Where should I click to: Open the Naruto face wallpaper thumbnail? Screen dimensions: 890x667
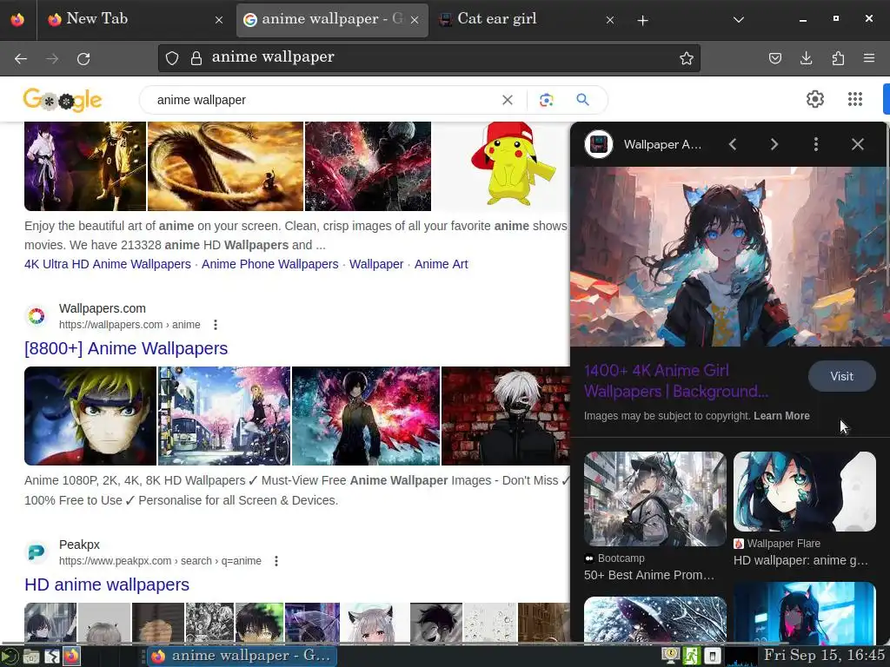click(x=90, y=416)
